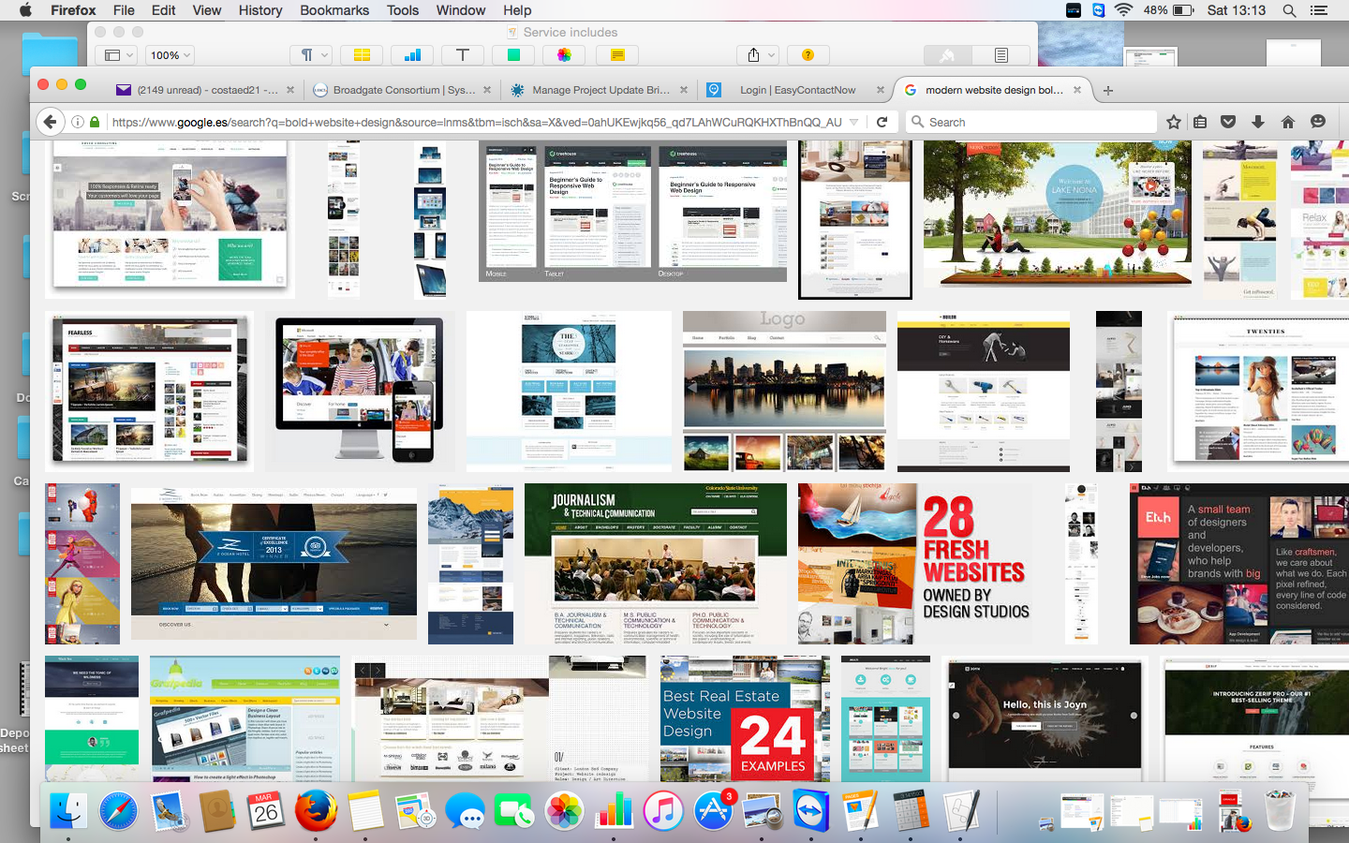Go to the Firefox home page icon
The width and height of the screenshot is (1349, 843).
[x=1288, y=122]
